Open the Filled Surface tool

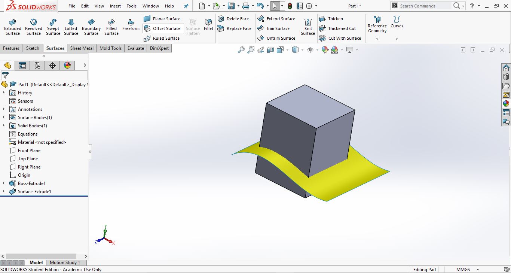(x=111, y=27)
